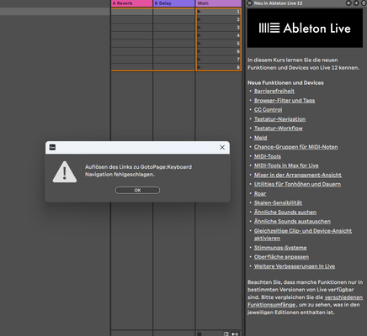Open the help view home icon

[x=363, y=3]
